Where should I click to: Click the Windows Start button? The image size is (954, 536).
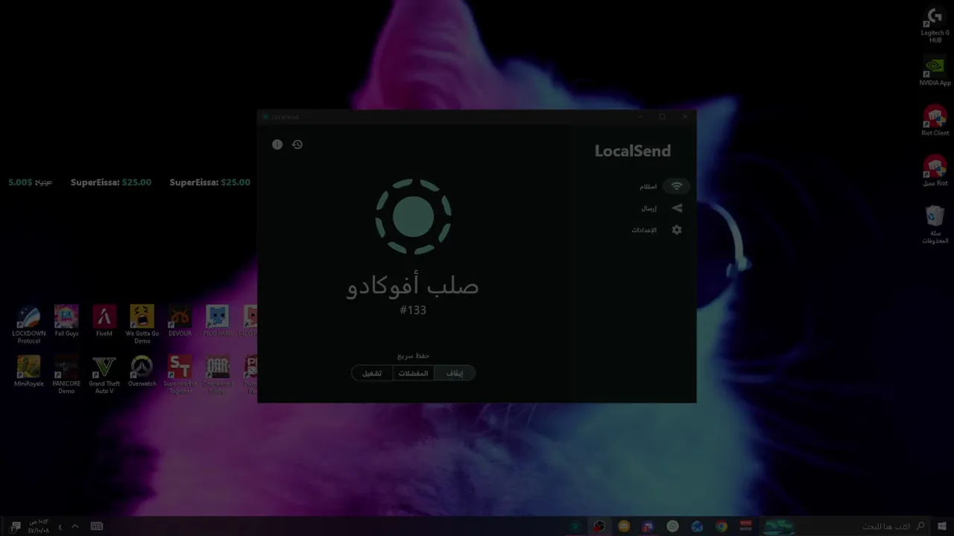point(941,526)
